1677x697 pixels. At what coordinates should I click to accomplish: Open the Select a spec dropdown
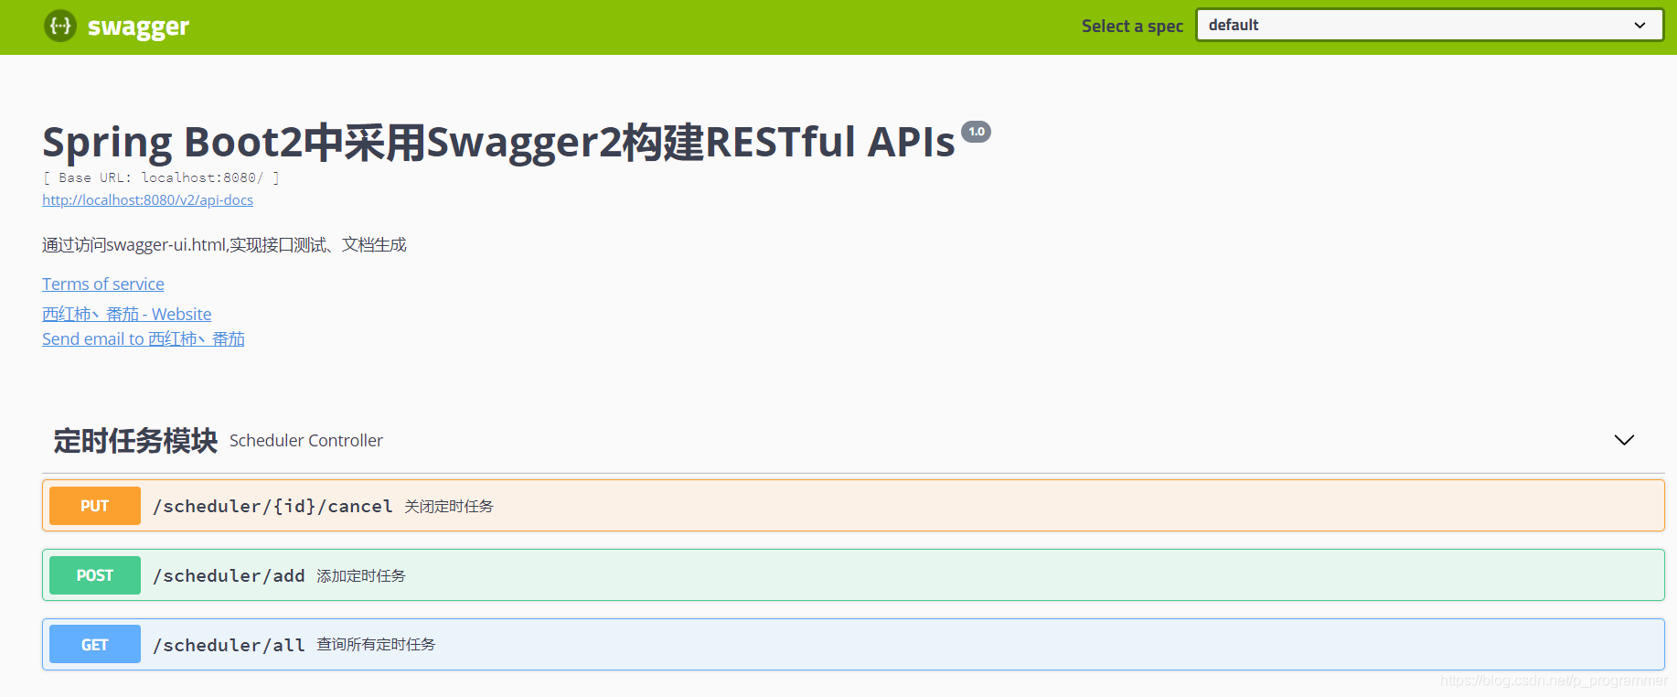coord(1429,25)
